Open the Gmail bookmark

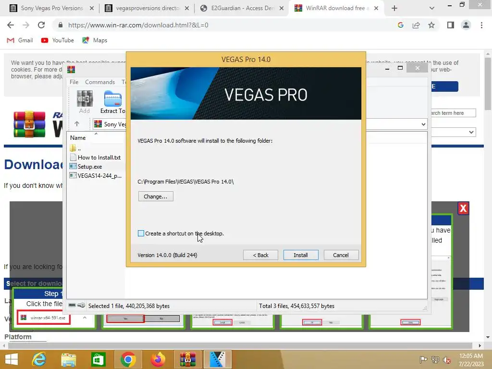click(x=20, y=40)
